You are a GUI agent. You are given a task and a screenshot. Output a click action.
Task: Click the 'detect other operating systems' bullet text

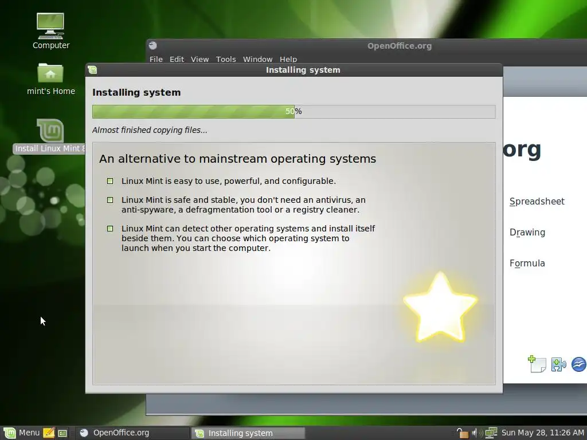point(248,238)
